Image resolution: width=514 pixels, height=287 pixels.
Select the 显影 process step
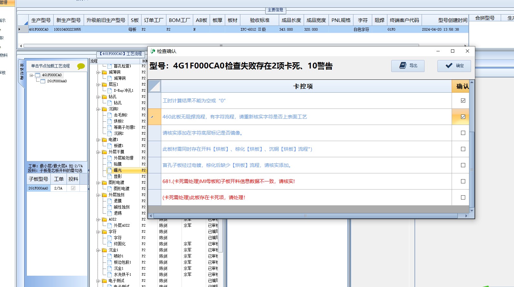118,177
